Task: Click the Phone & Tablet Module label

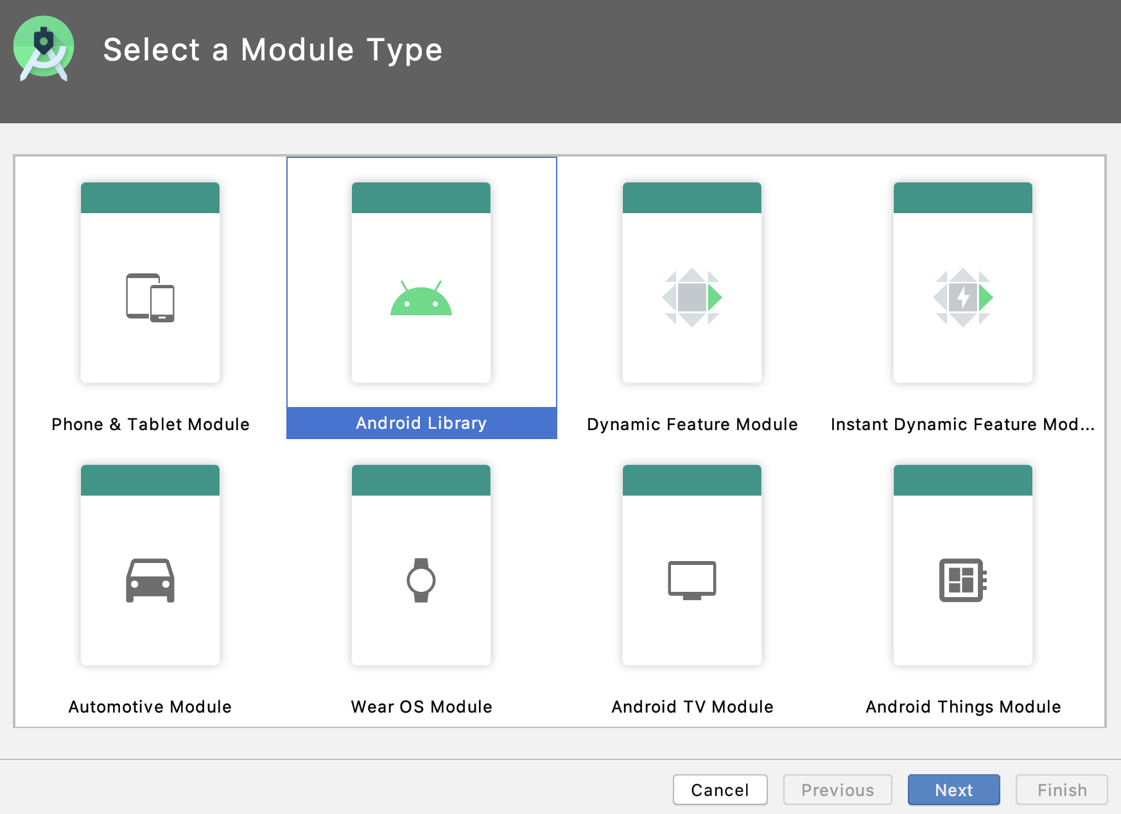Action: 150,424
